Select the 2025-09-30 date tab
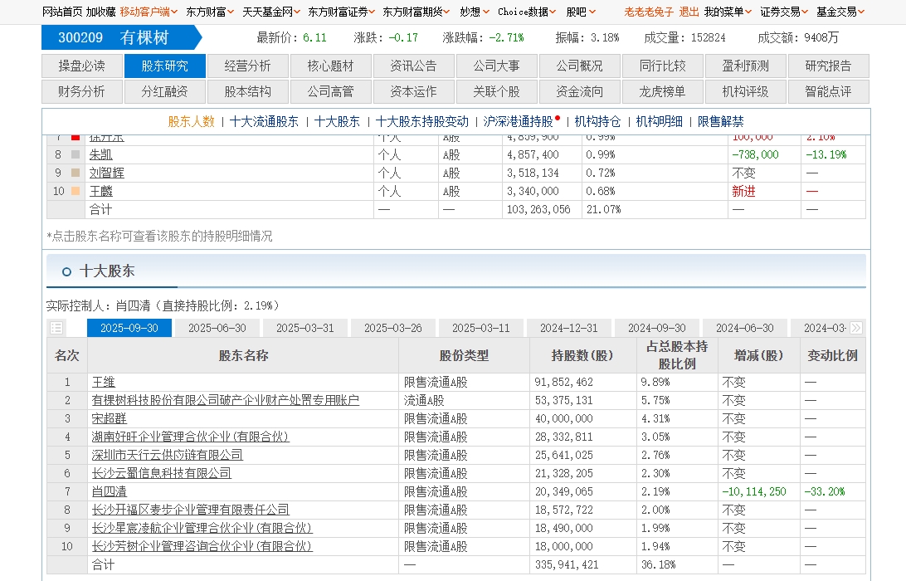 (x=129, y=328)
